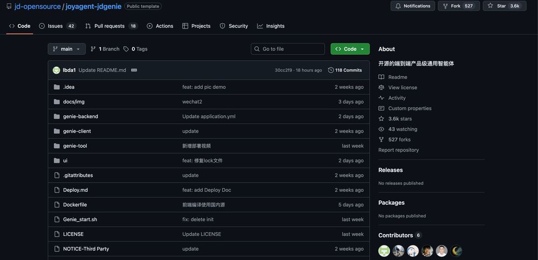
Task: Click the Dockerfile file icon
Action: pos(57,205)
